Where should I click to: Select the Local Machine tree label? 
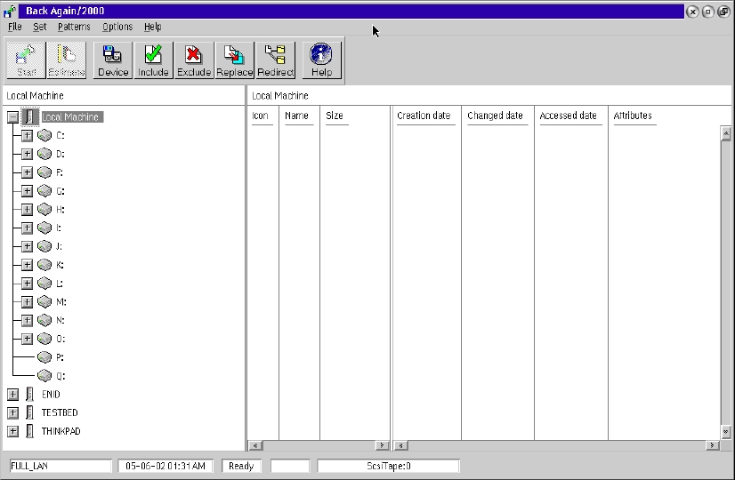coord(71,117)
